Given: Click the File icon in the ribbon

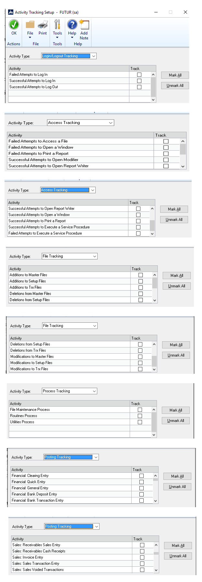Looking at the screenshot, I should 30,24.
